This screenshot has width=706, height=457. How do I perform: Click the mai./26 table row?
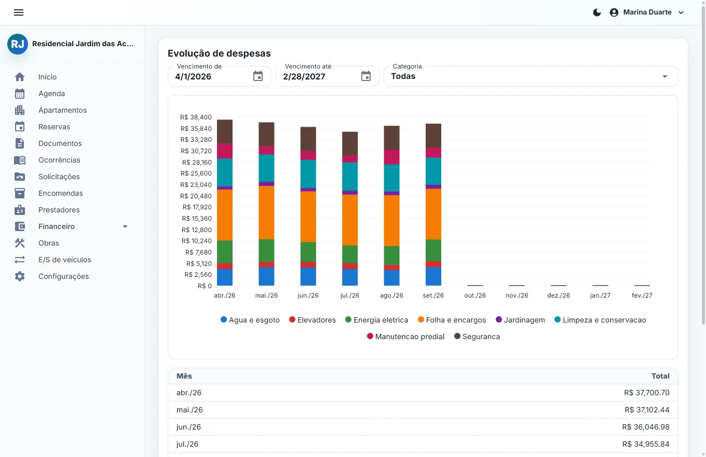423,410
